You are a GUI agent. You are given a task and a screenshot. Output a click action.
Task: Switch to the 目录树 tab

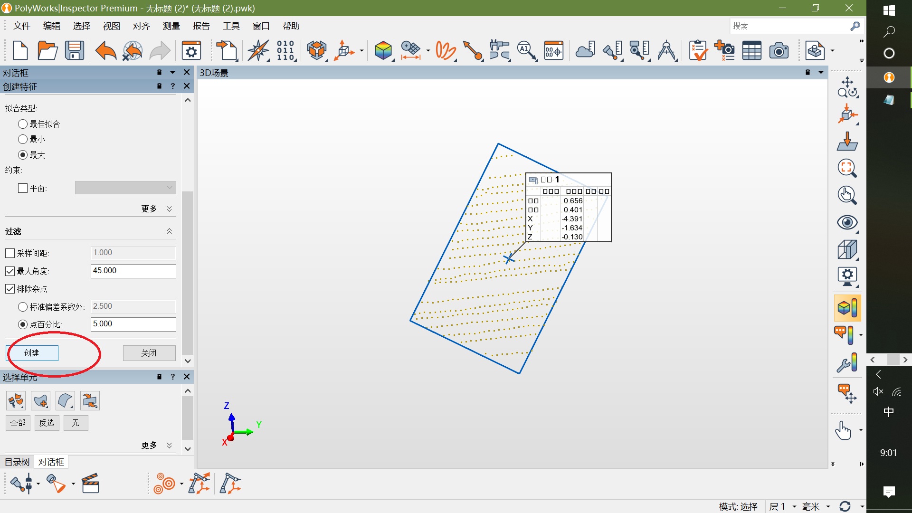pos(17,462)
